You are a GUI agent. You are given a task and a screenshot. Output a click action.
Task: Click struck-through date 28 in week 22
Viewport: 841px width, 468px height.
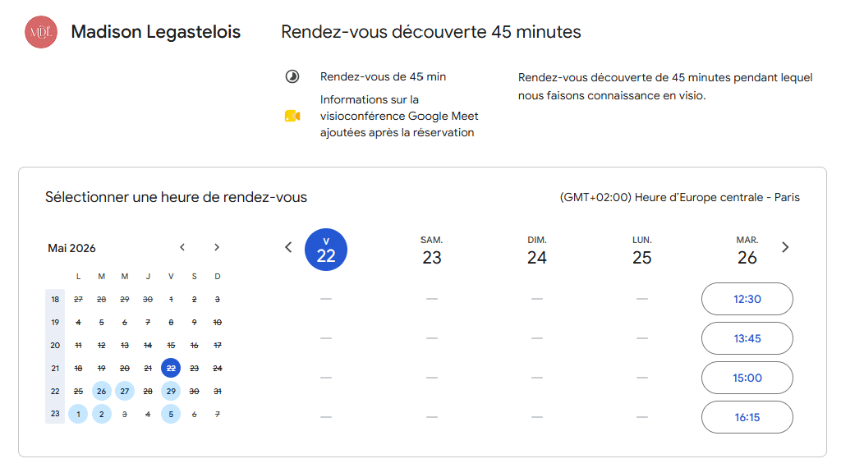[148, 392]
